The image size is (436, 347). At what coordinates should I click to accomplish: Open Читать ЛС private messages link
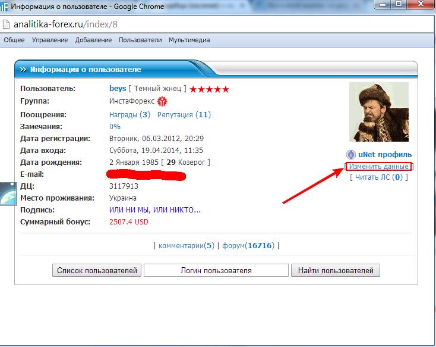click(x=375, y=177)
